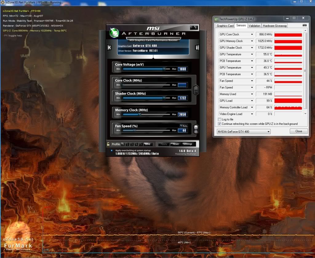Select Afterburner profile slot 2
This screenshot has height=258, width=315.
[127, 144]
